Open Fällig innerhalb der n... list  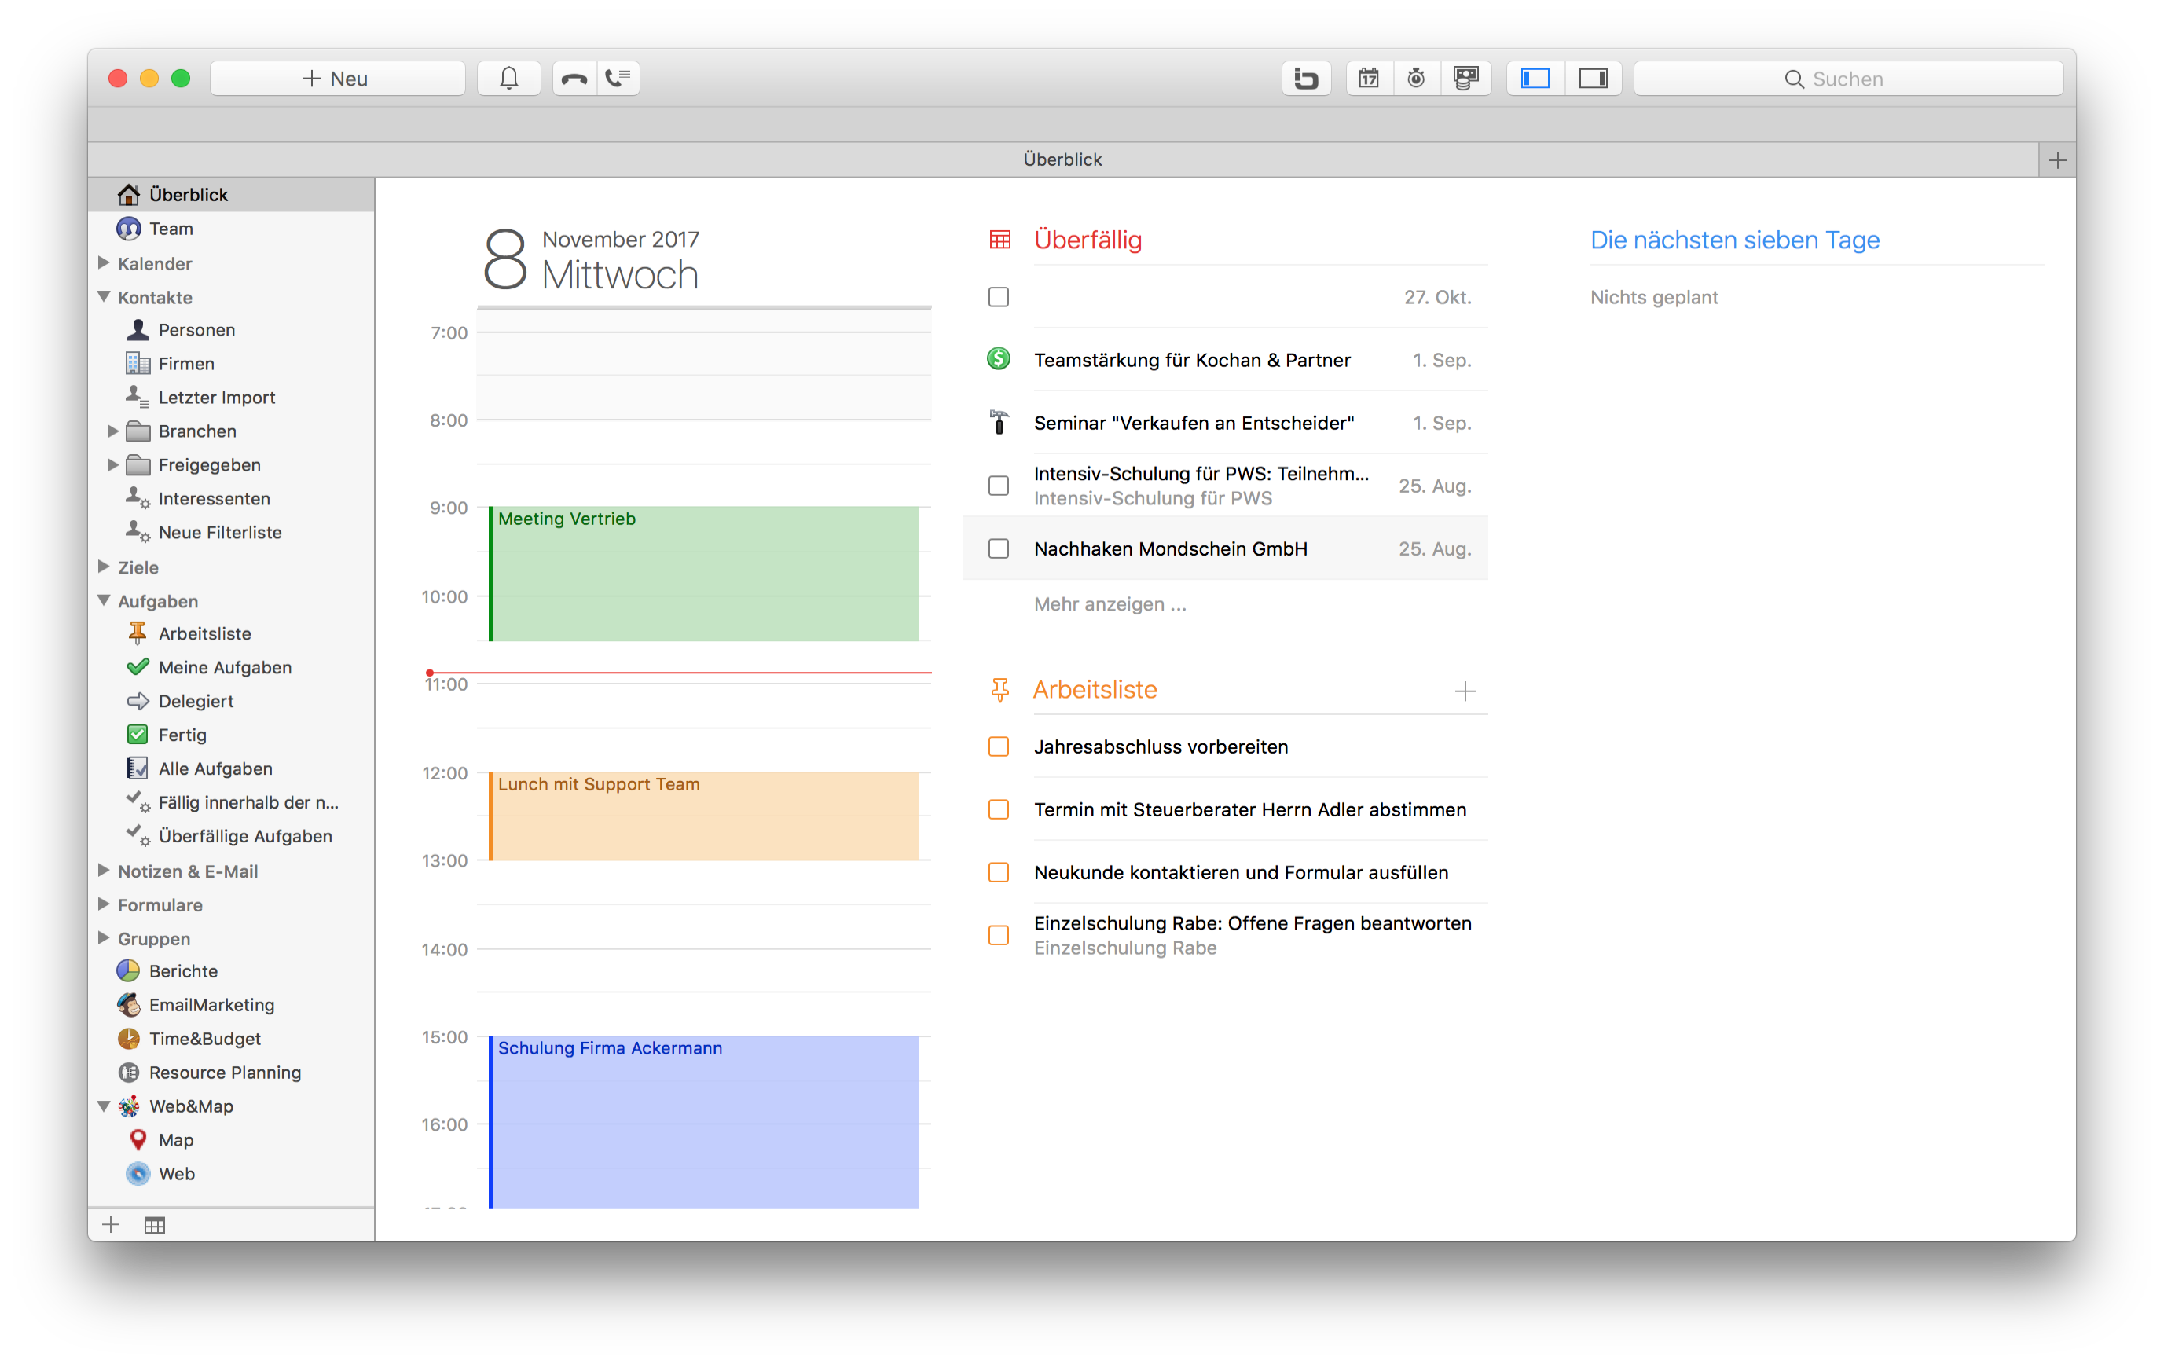coord(248,802)
